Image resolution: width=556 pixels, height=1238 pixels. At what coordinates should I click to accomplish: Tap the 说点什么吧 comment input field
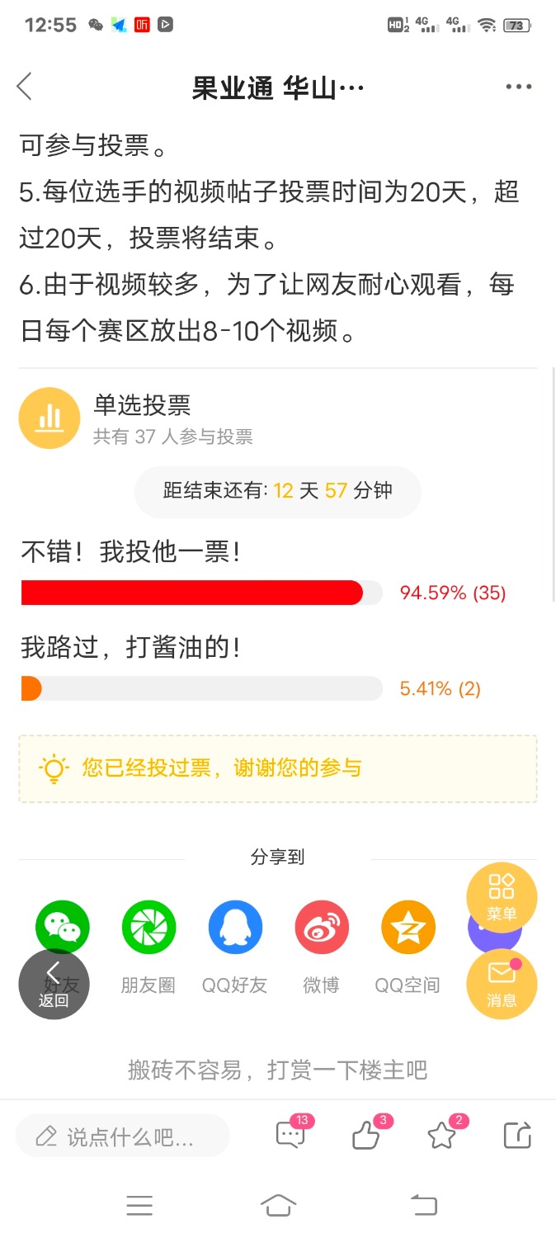point(123,1136)
